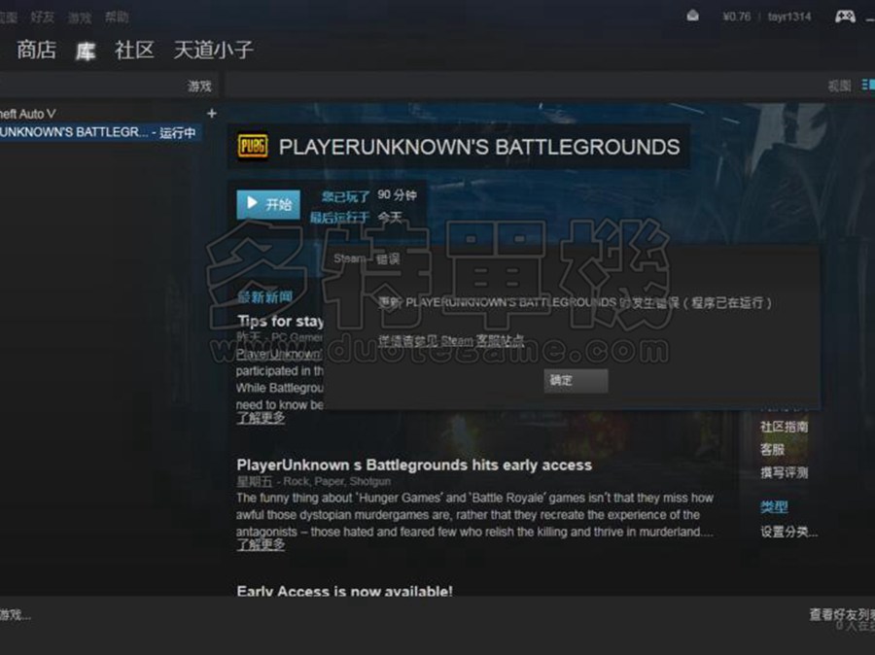This screenshot has width=875, height=655.
Task: Click the 星期五 date of the Rock, Paper, Shotgun article
Action: [255, 481]
